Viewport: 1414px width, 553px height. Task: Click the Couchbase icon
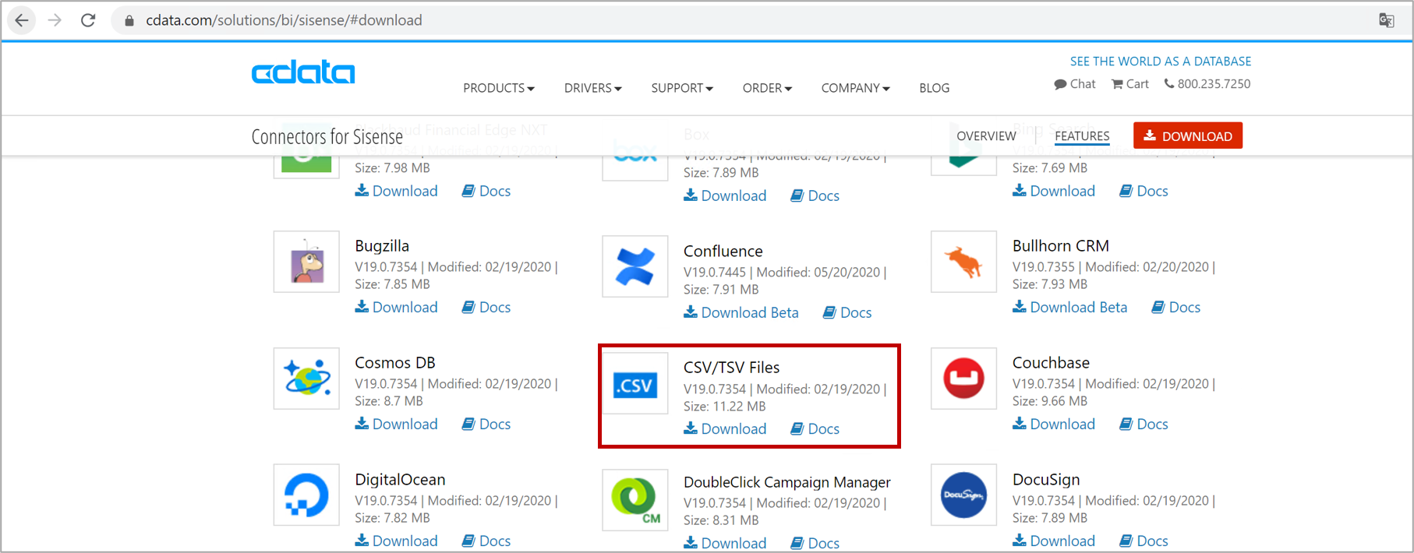pyautogui.click(x=963, y=379)
